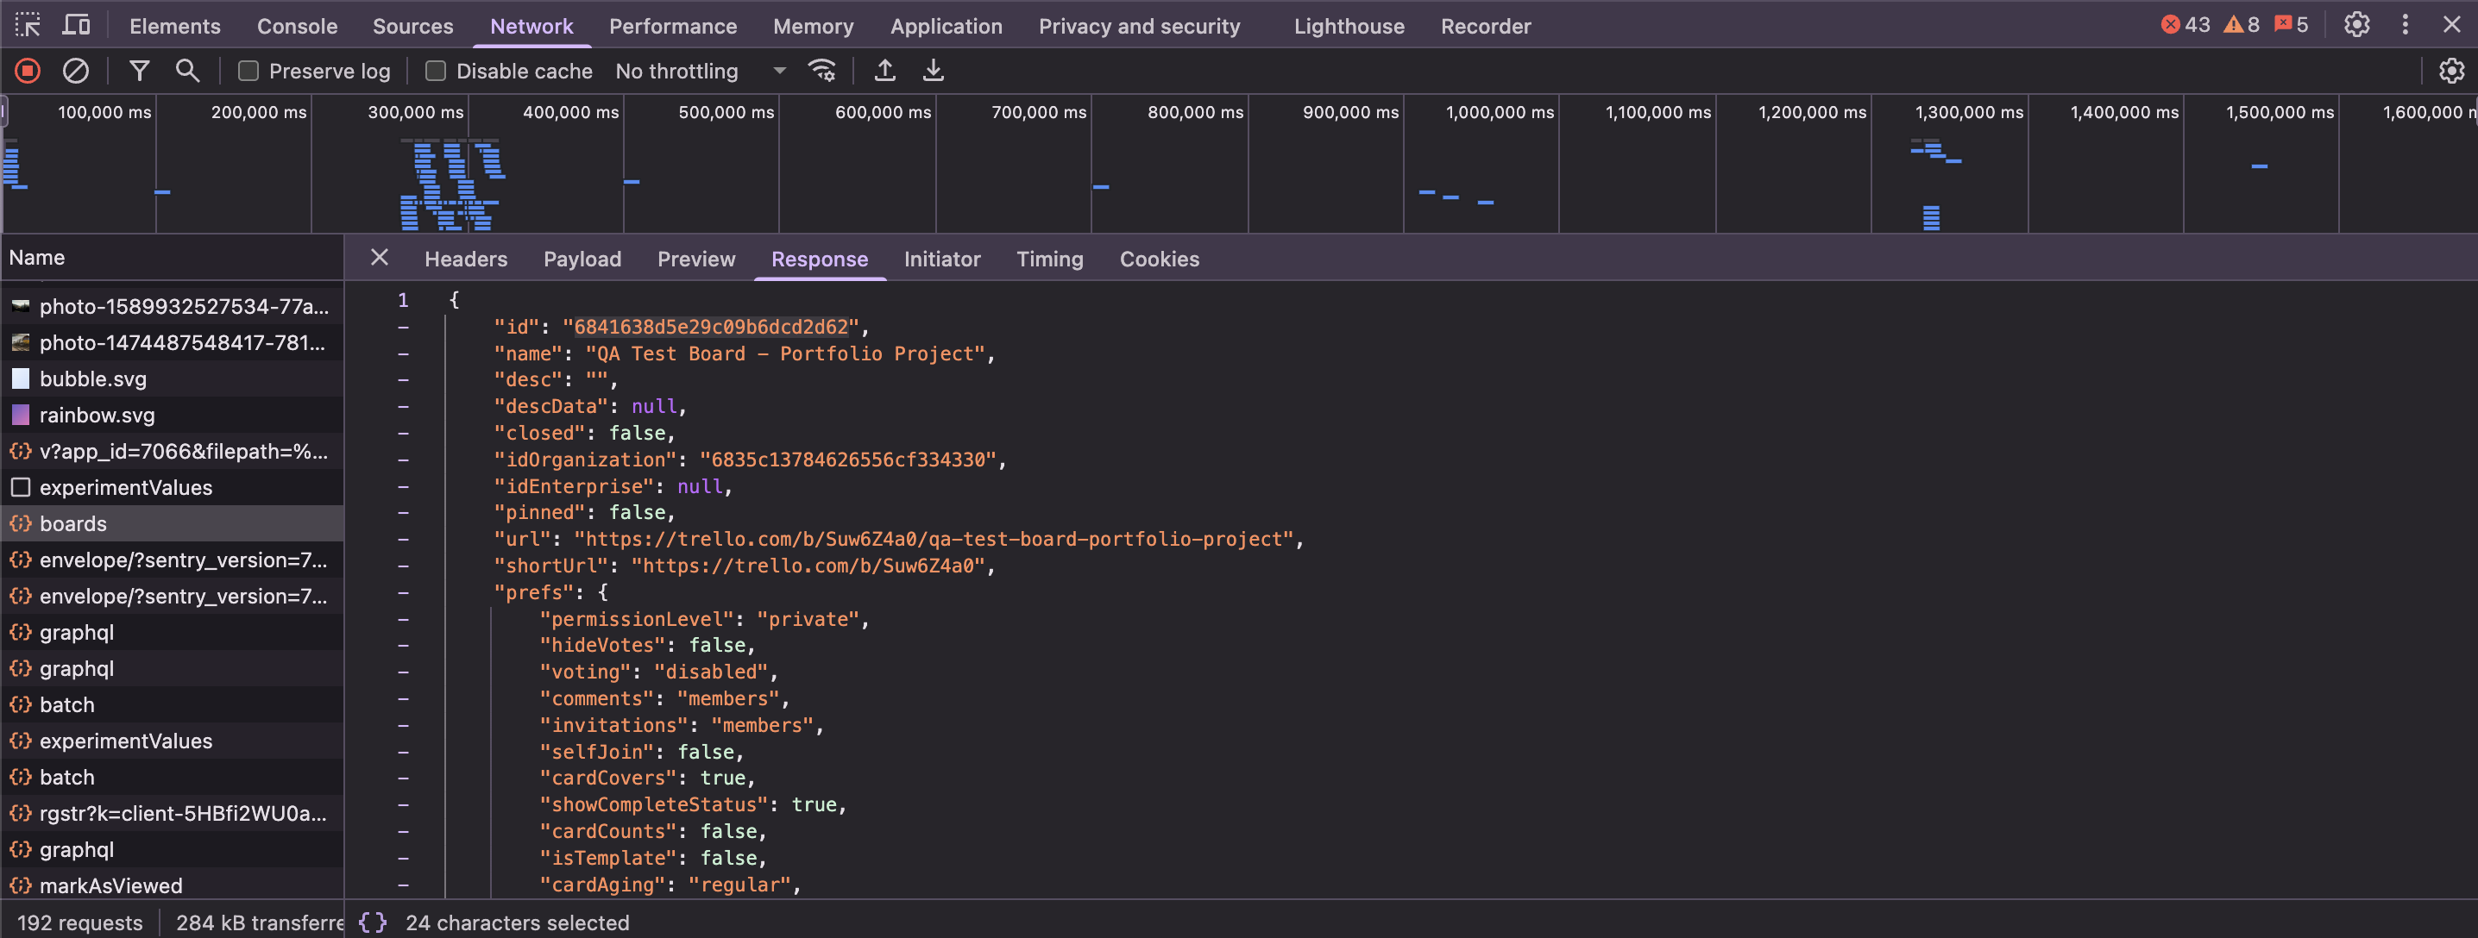The image size is (2478, 938).
Task: Stop recording network log
Action: [28, 70]
